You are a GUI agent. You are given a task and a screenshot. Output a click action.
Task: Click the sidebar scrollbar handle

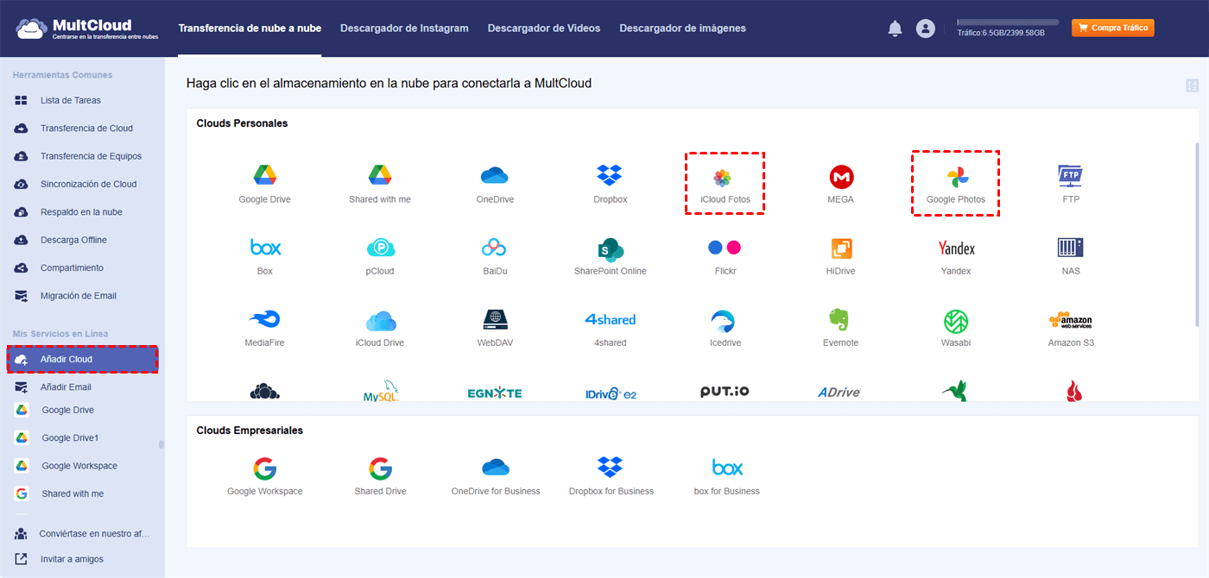coord(161,444)
